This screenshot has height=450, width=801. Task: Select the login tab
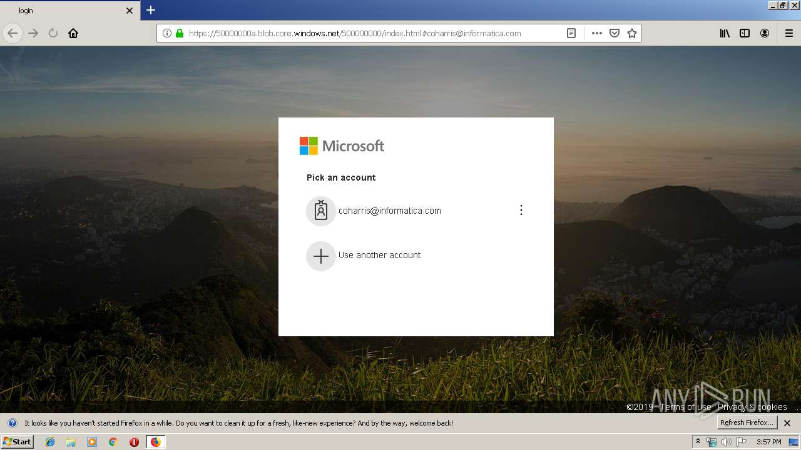coord(69,11)
